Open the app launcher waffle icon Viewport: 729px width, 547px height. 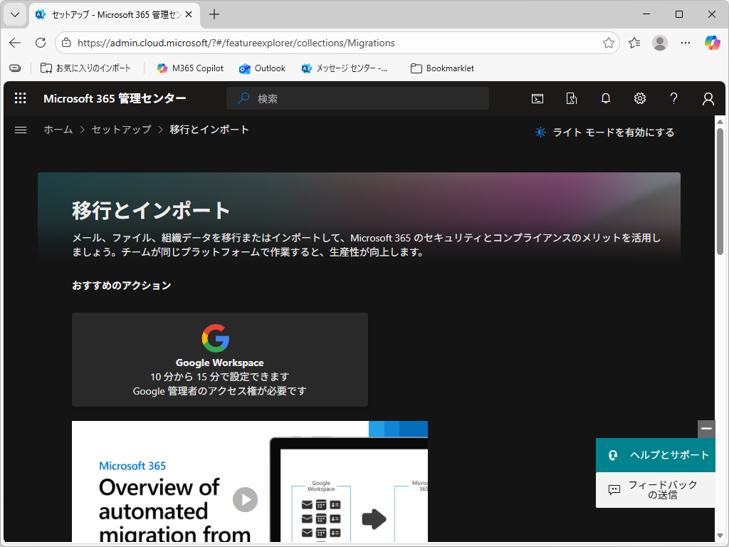[x=20, y=98]
